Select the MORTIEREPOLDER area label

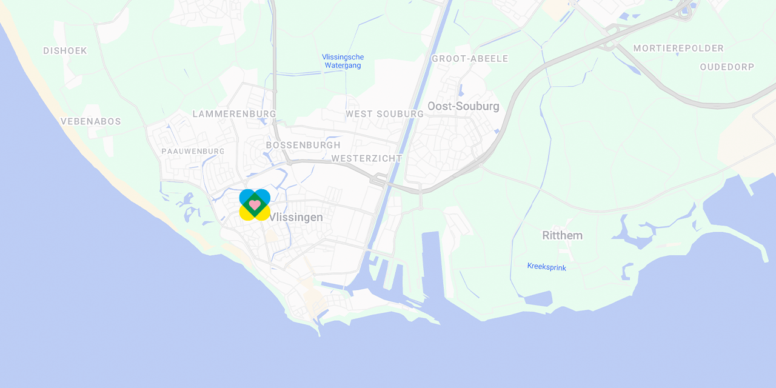pyautogui.click(x=678, y=48)
